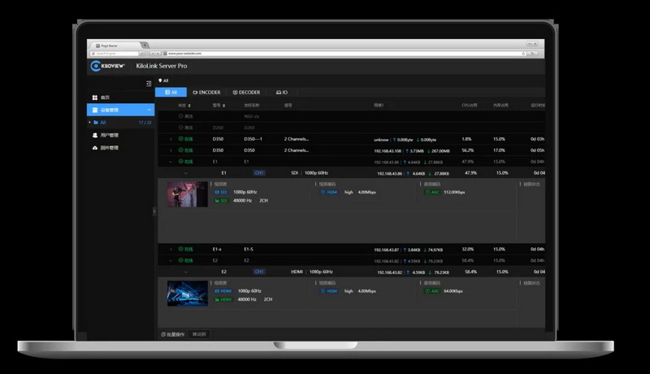Switch to the ENCODER tab
This screenshot has height=374, width=650.
(x=206, y=93)
